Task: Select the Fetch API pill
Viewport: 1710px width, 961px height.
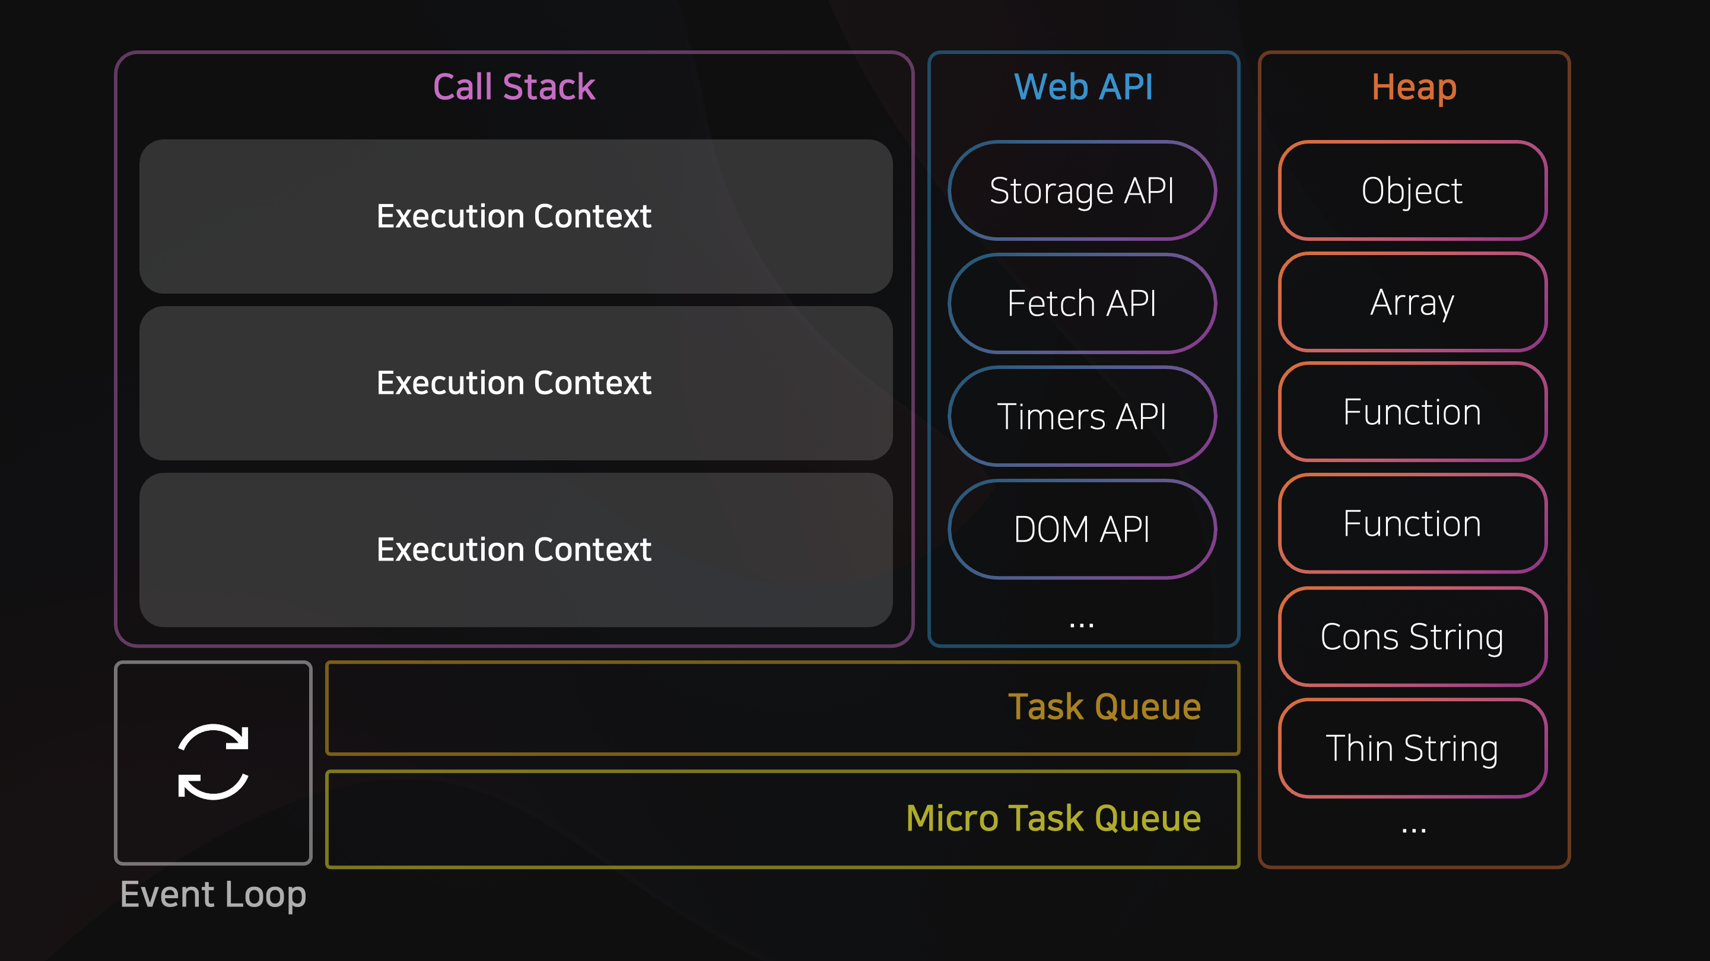Action: [1082, 303]
